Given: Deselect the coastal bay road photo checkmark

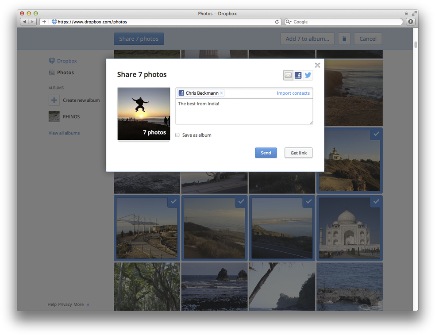Looking at the screenshot, I should click(x=308, y=202).
